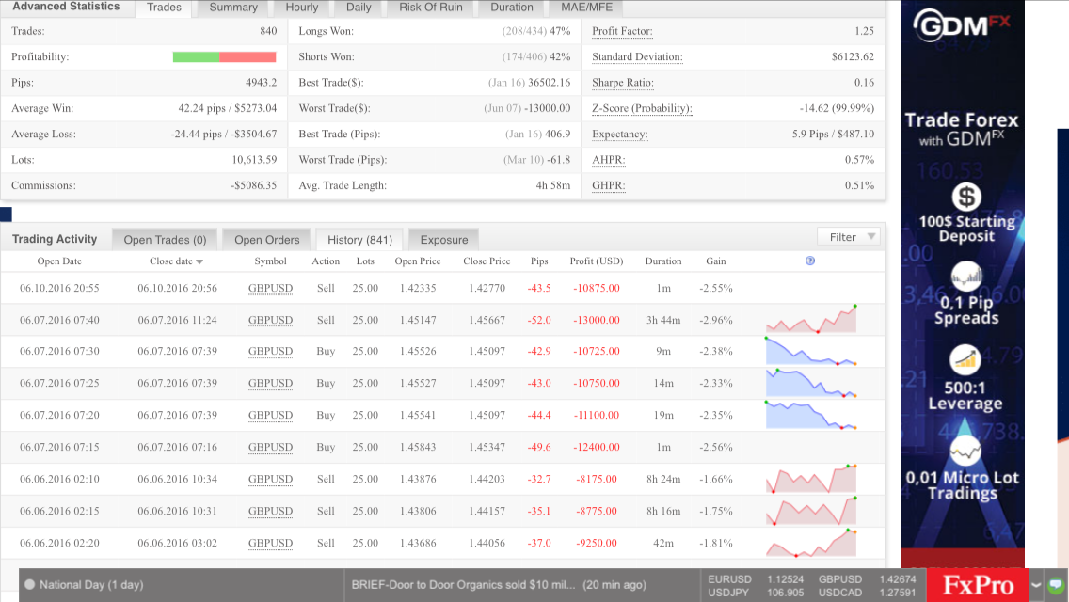Screen dimensions: 1069x602
Task: Click the 0,01 Micro Lot Tradings icon
Action: click(965, 450)
